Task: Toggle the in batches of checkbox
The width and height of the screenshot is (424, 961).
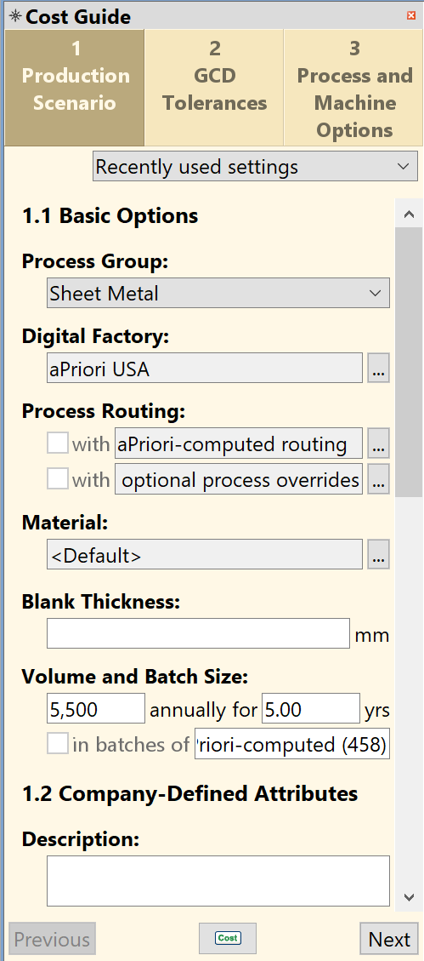Action: point(58,744)
